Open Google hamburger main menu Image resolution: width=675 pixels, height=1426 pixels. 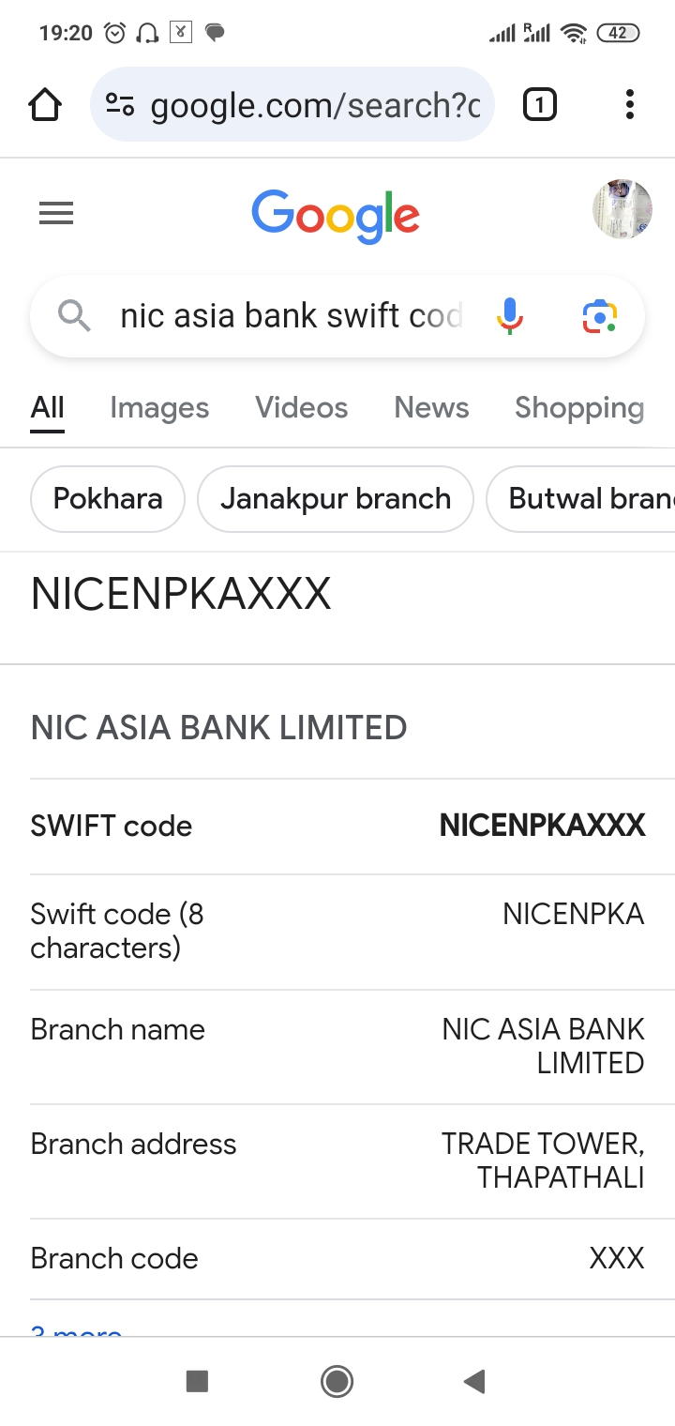[x=56, y=214]
